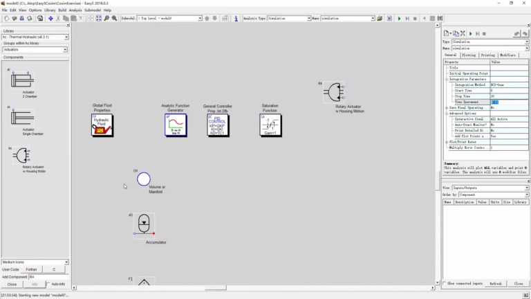531x299 pixels.
Task: Click the New analysis icon in right panel
Action: (x=447, y=33)
